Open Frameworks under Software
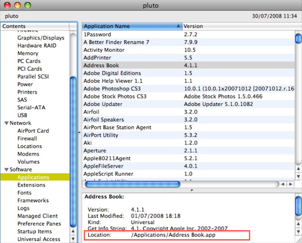Screen dimensions: 302x243 pos(33,200)
